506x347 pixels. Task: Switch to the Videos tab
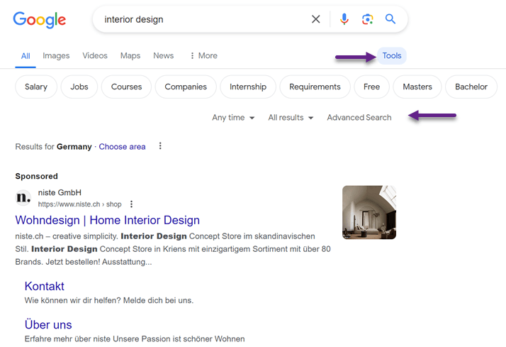pos(95,55)
